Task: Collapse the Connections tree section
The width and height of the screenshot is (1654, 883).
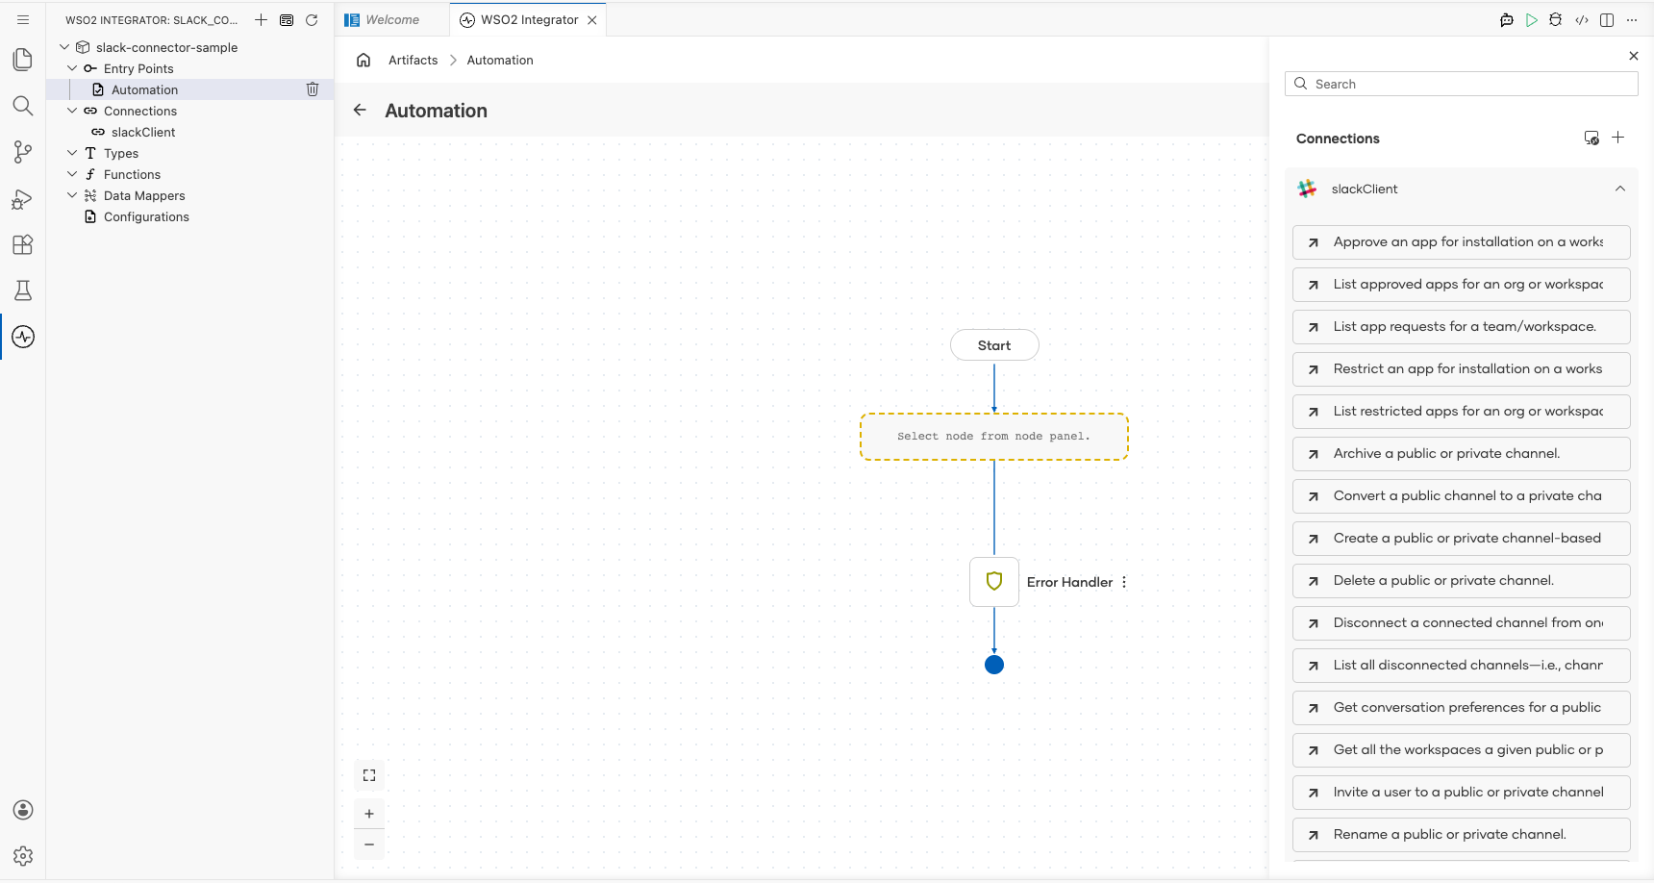Action: tap(72, 111)
